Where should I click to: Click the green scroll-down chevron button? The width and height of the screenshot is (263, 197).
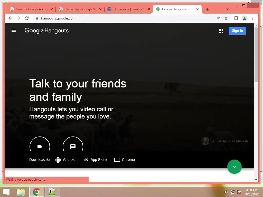(x=234, y=167)
